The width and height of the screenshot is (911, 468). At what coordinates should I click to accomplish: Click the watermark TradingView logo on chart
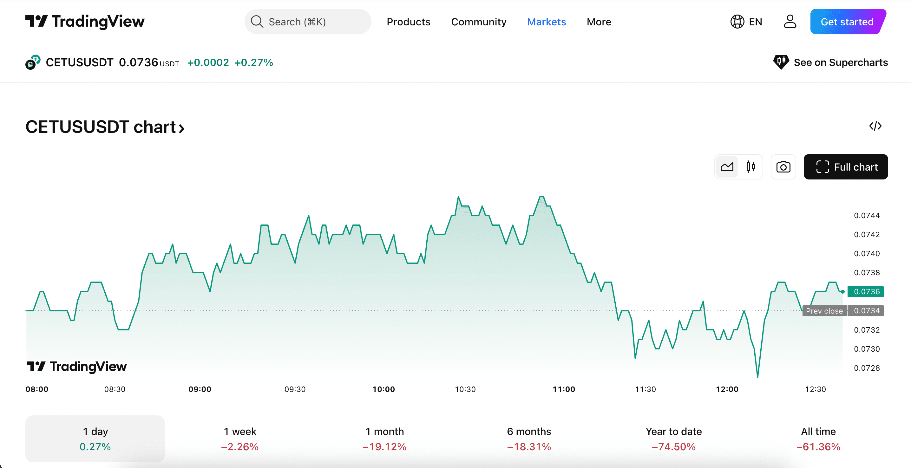tap(76, 366)
